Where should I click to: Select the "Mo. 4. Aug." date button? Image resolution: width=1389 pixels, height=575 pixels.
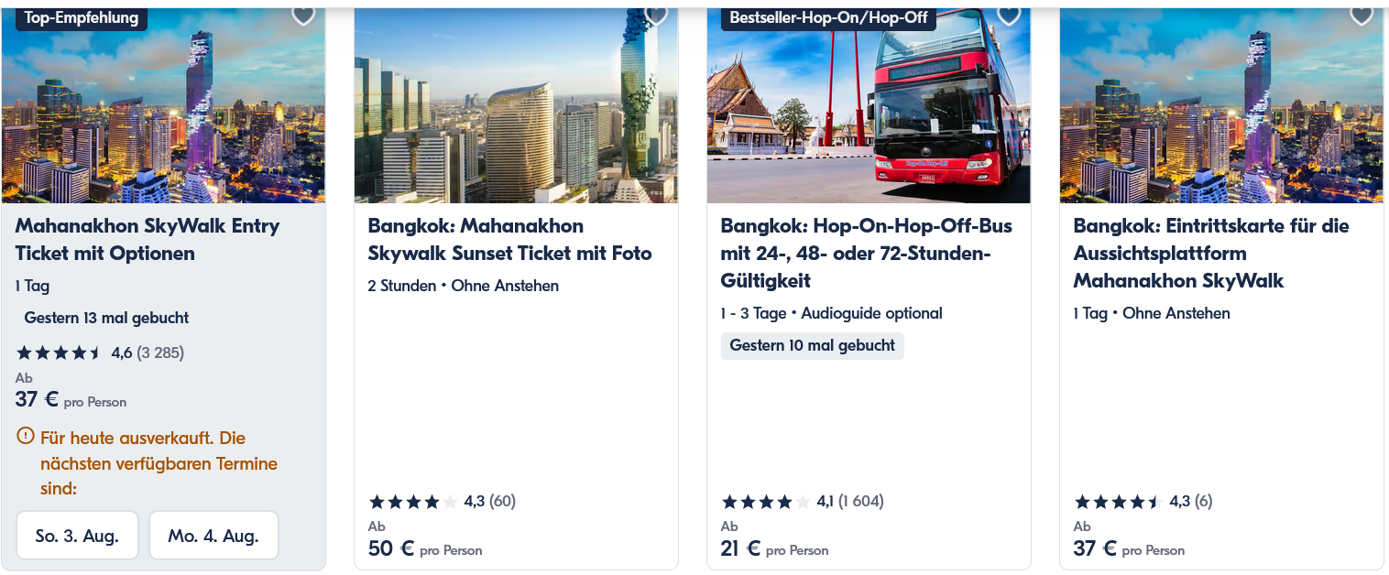pos(213,535)
